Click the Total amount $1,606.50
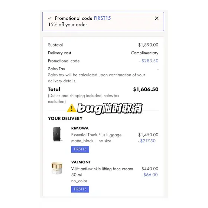The image size is (208, 208). pos(146,89)
